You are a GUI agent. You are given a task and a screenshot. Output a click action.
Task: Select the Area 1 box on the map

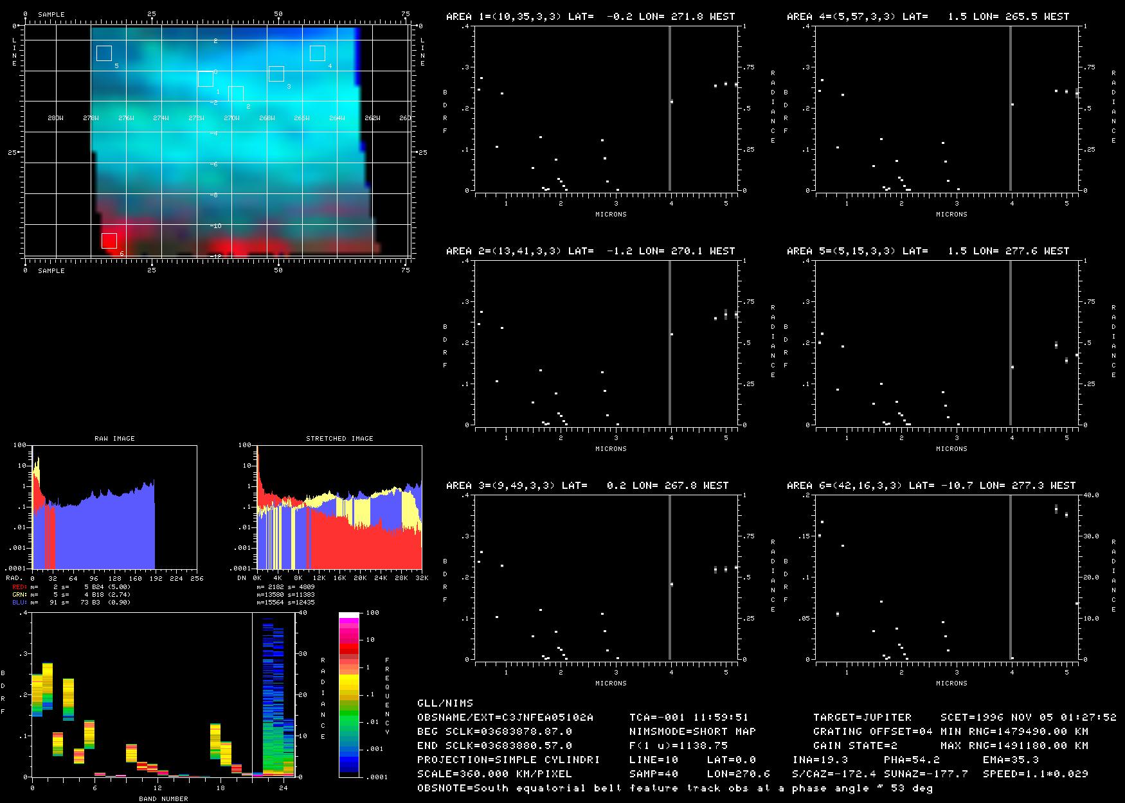pos(205,79)
